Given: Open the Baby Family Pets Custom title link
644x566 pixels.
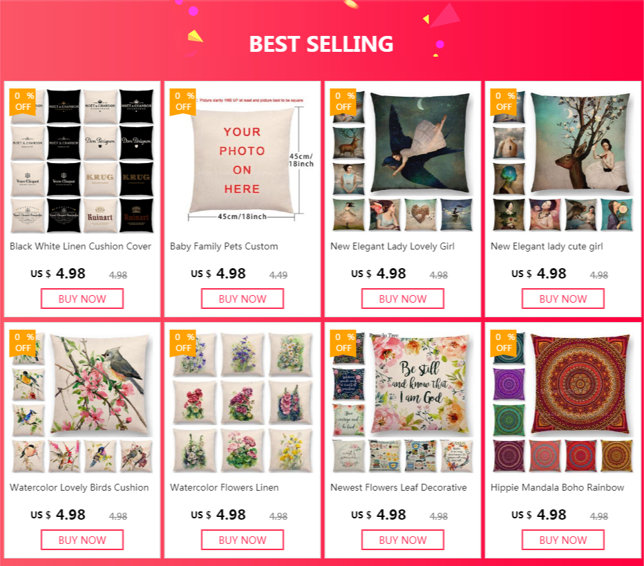Looking at the screenshot, I should (224, 247).
